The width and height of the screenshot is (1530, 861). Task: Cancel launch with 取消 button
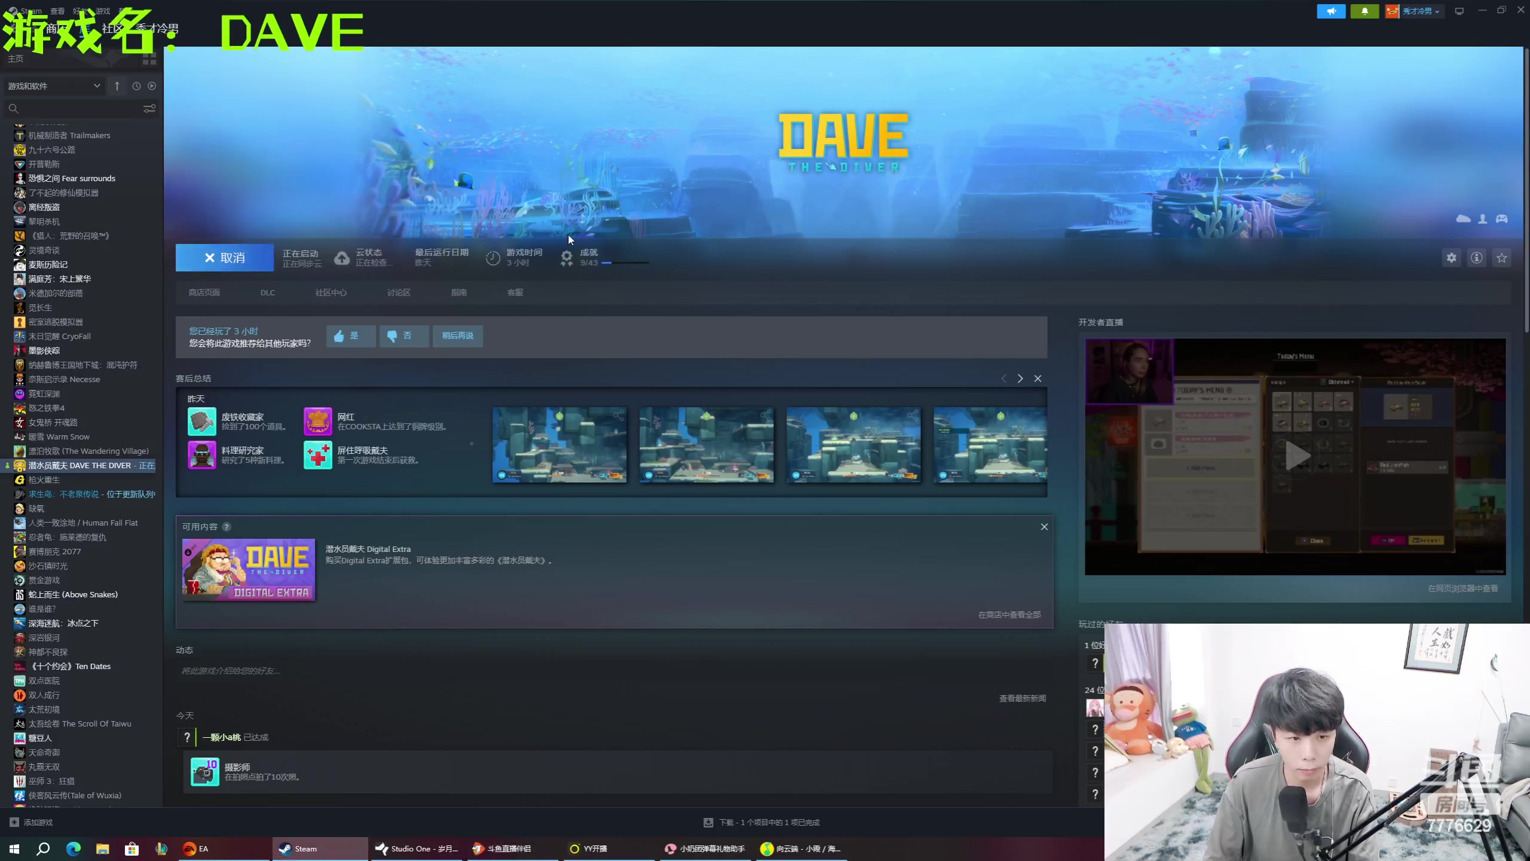(x=225, y=258)
